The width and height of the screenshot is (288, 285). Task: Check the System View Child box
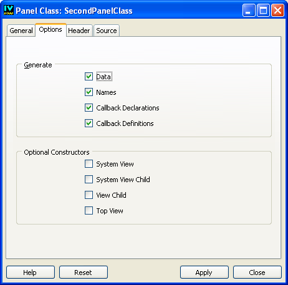click(89, 180)
